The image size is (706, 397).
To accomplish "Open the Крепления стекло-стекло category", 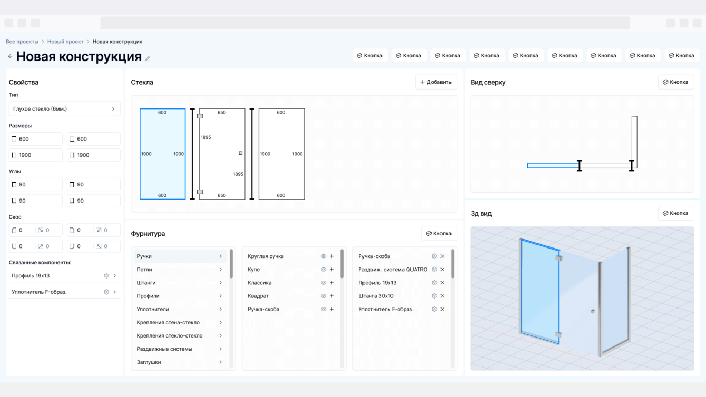I will [180, 335].
